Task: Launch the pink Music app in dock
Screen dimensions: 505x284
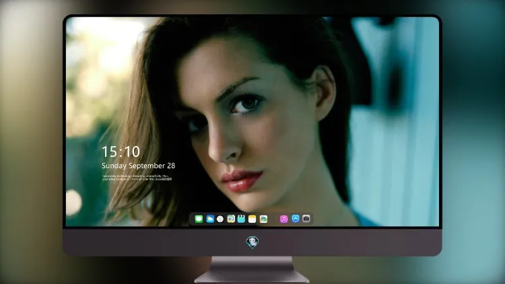Action: coord(283,219)
